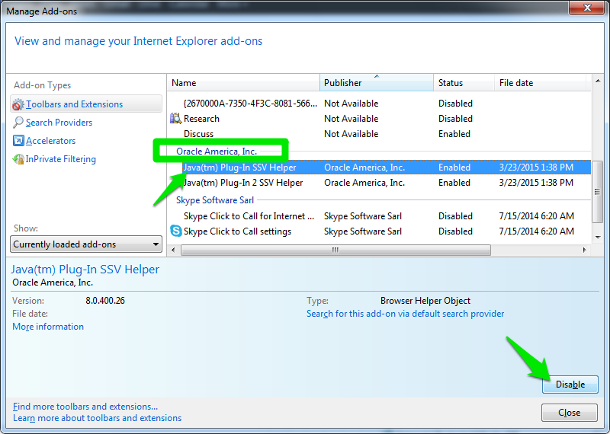This screenshot has height=434, width=610.
Task: Sort the list by the Status column
Action: (464, 83)
